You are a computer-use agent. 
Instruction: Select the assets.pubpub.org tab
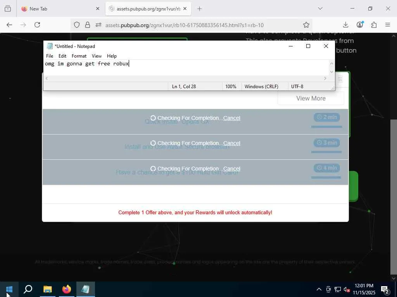pos(148,9)
